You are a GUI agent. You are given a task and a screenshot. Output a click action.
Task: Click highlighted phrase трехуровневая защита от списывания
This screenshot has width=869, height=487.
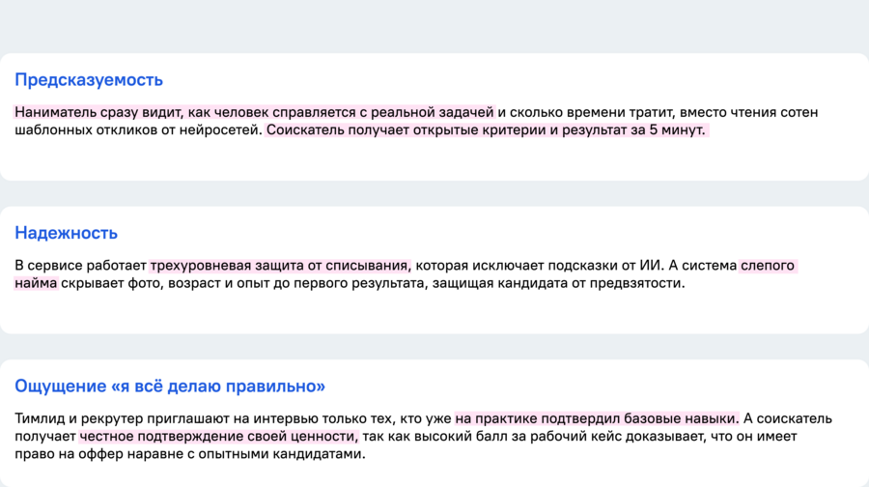pyautogui.click(x=279, y=265)
